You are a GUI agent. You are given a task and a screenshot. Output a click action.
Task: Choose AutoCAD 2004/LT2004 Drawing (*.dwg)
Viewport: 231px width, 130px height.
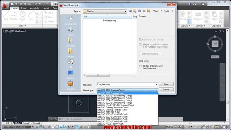point(127,100)
